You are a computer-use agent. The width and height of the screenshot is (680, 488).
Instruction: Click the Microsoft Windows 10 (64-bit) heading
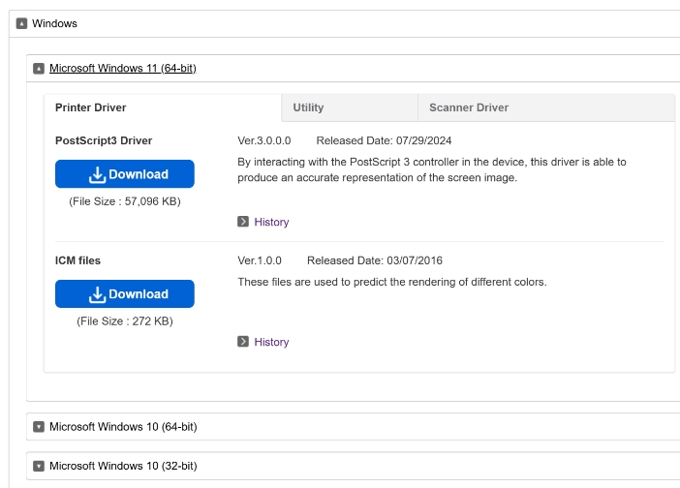pyautogui.click(x=123, y=426)
